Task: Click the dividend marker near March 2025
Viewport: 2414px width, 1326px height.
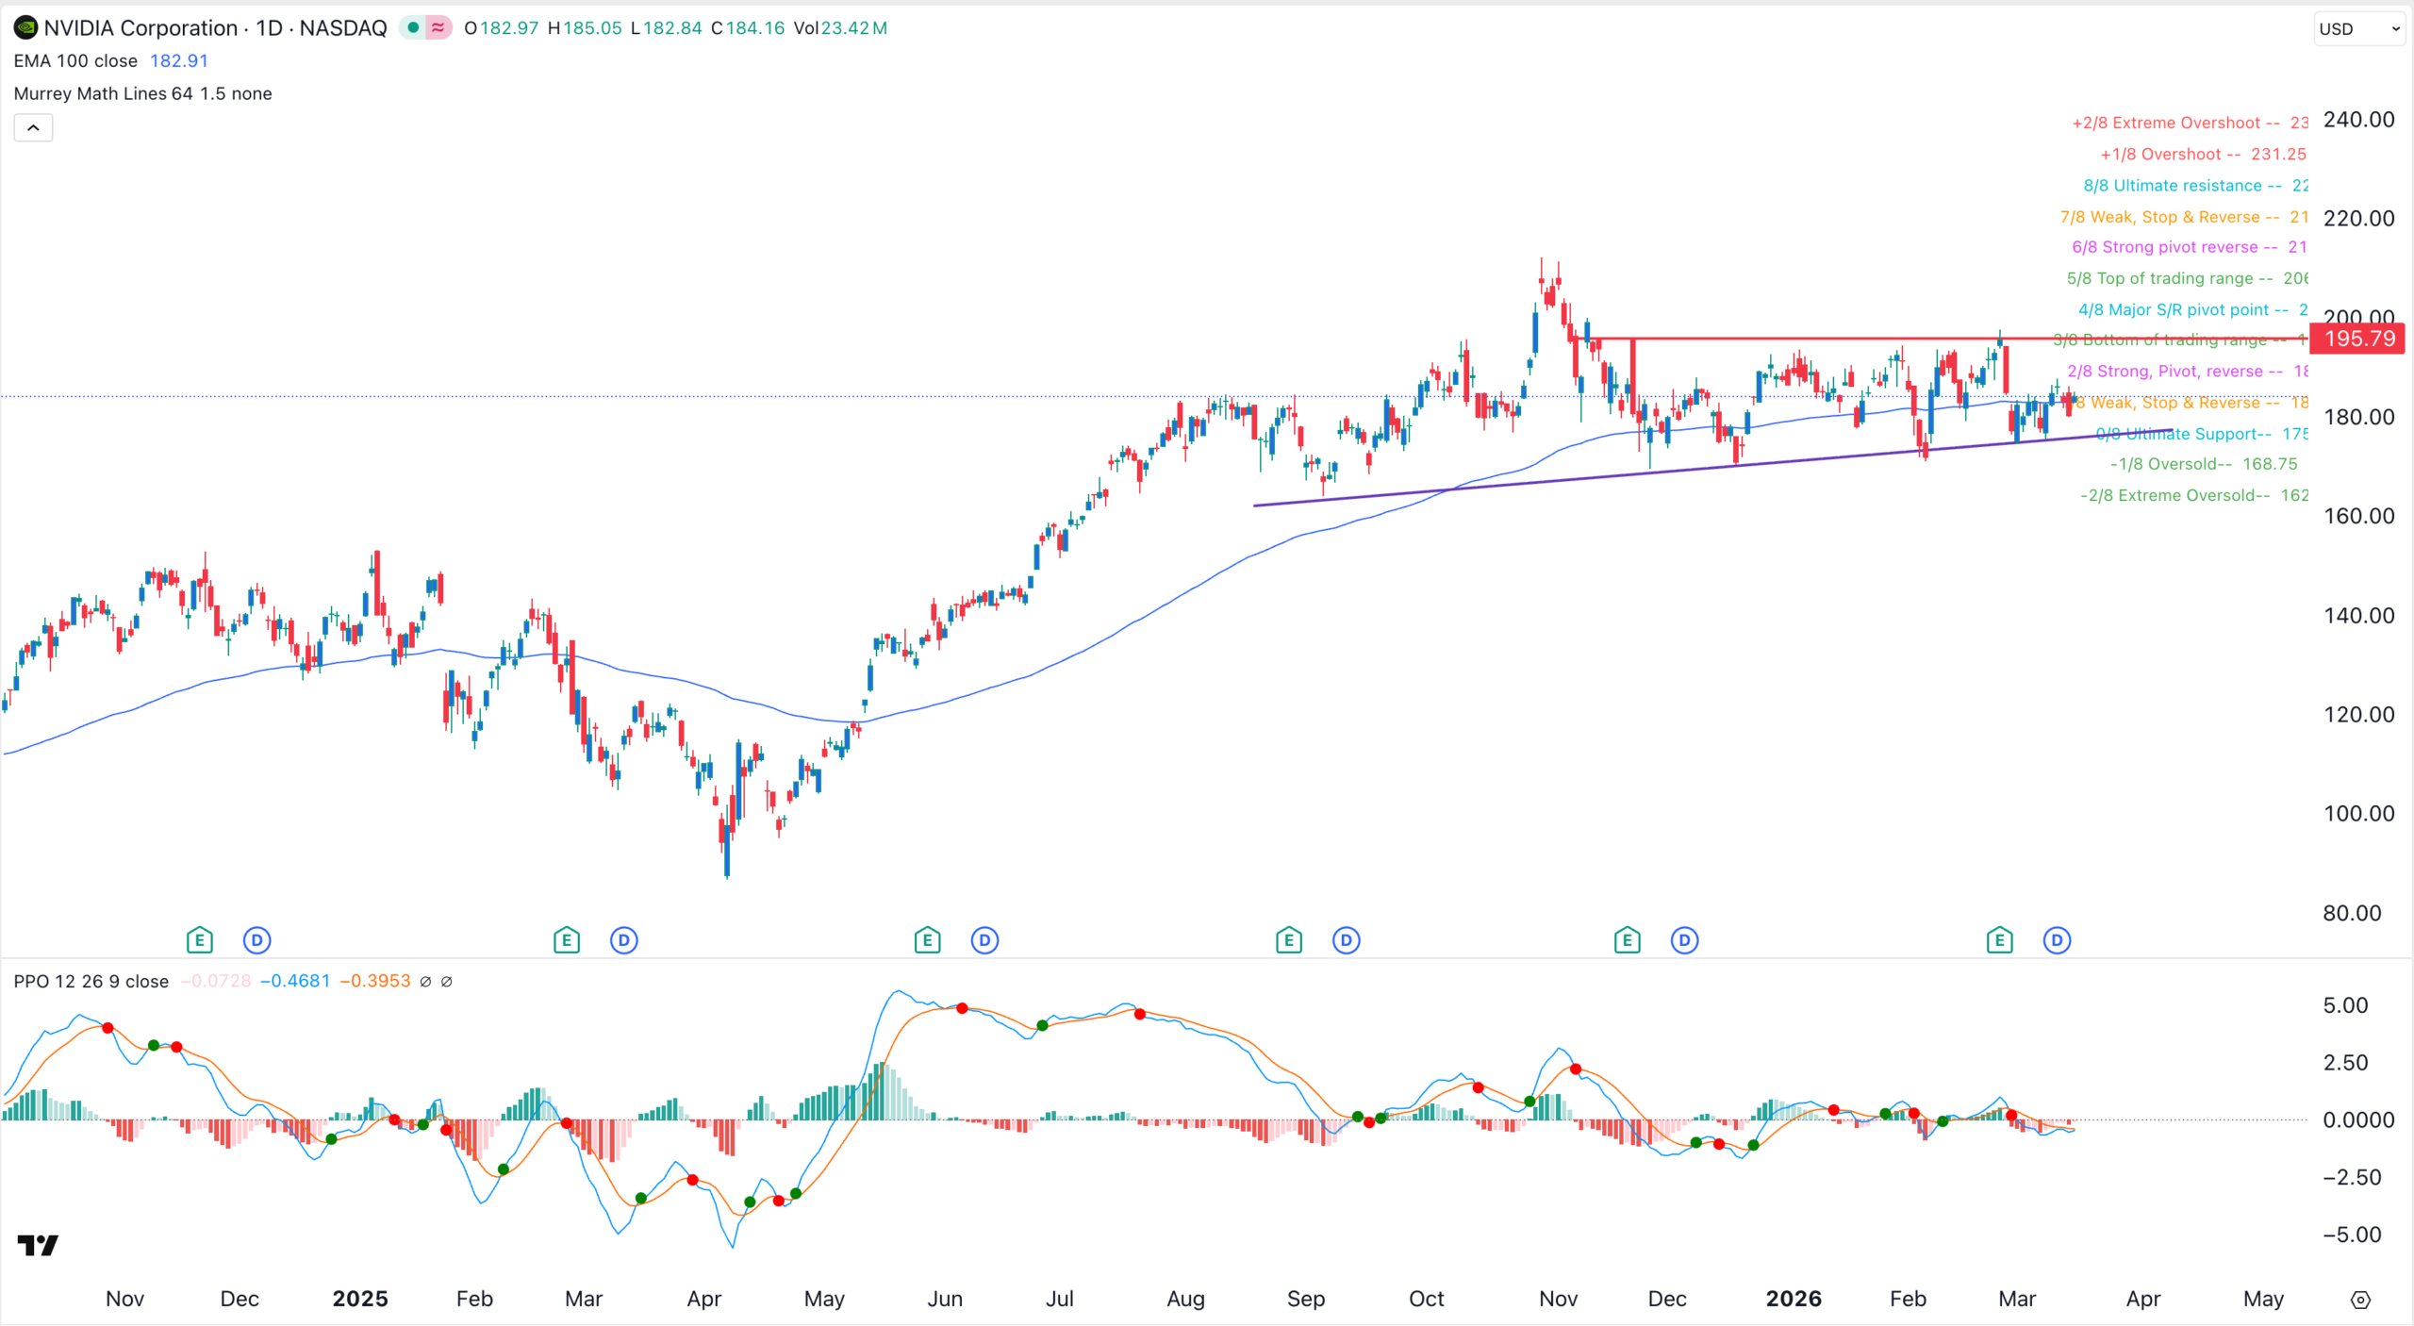Action: [x=624, y=940]
